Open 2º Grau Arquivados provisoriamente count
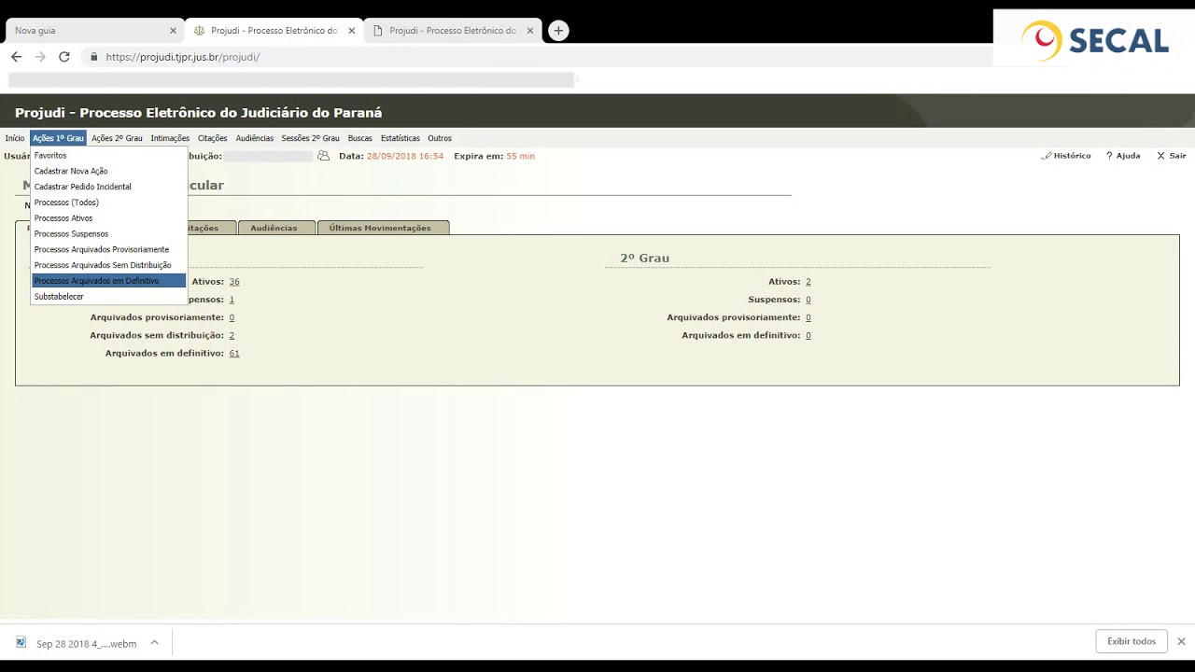 pos(808,317)
